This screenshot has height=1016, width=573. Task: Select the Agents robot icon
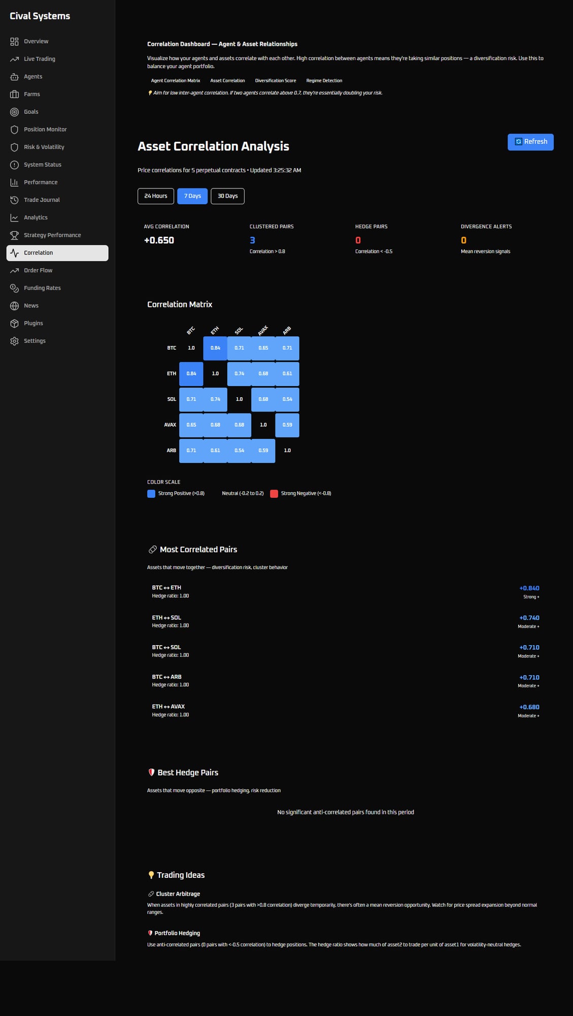point(14,77)
